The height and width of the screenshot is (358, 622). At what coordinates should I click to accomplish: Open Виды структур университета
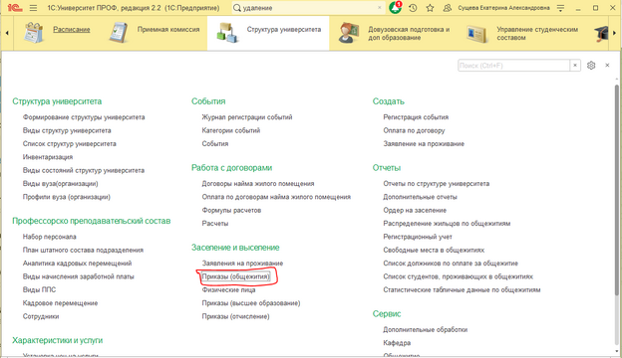(x=67, y=130)
